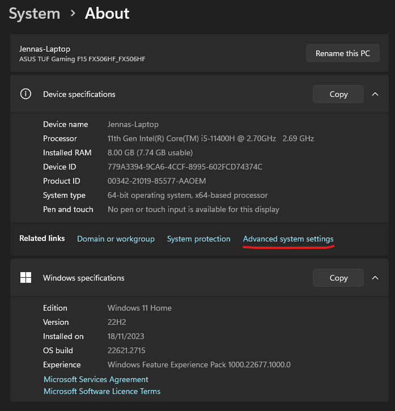Go back to System via breadcrumb
This screenshot has width=395, height=411.
(34, 13)
